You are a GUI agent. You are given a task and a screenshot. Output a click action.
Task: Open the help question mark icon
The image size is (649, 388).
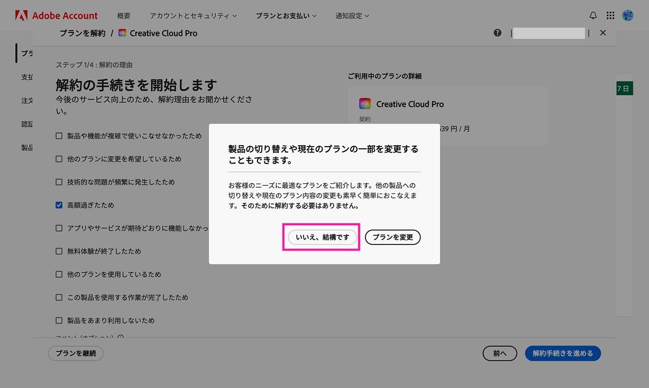tap(497, 32)
